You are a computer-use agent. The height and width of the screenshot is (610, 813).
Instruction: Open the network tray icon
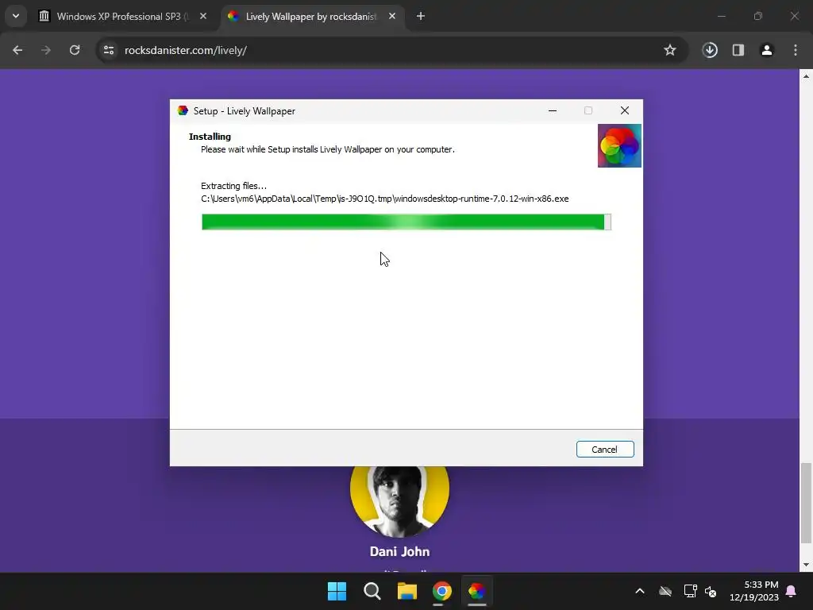click(690, 591)
